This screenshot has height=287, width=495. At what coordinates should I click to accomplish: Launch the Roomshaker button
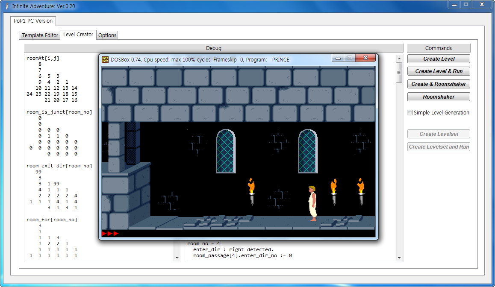(x=439, y=97)
